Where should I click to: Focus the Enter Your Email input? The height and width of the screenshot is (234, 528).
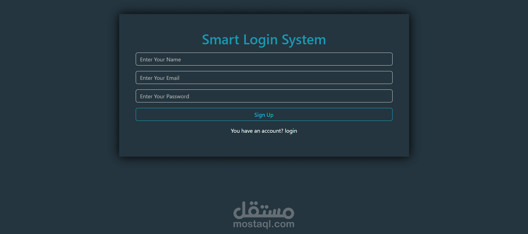[264, 78]
